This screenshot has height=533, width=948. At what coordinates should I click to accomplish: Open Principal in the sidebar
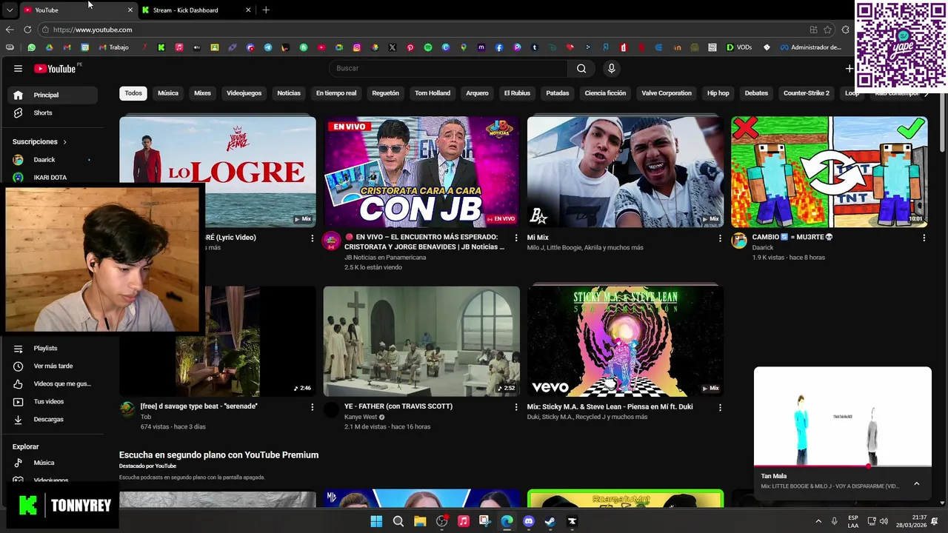click(53, 95)
